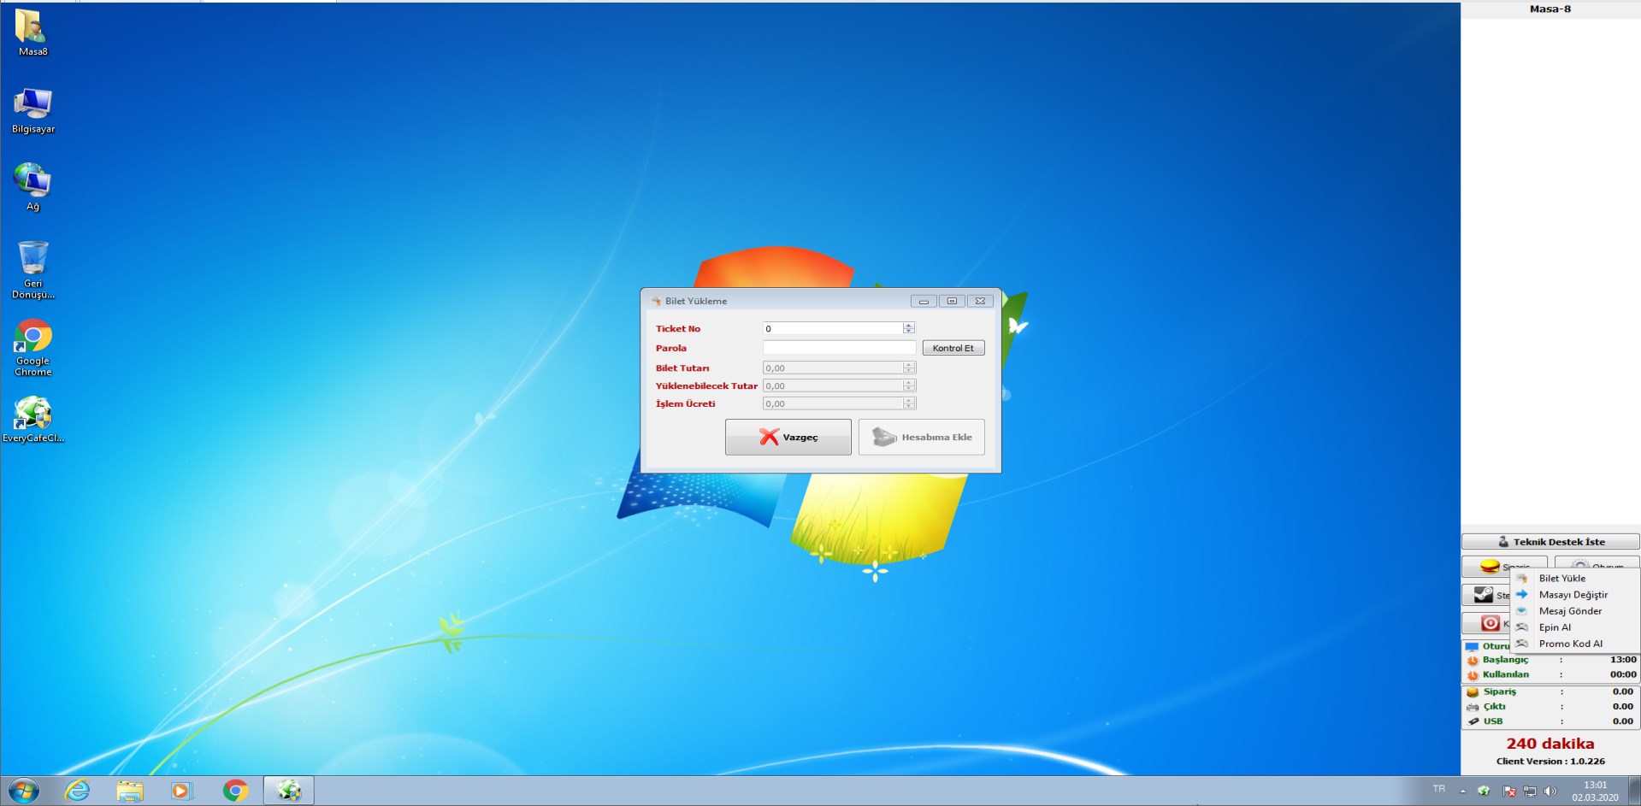
Task: Click Promo Kod Al menu item
Action: 1570,644
